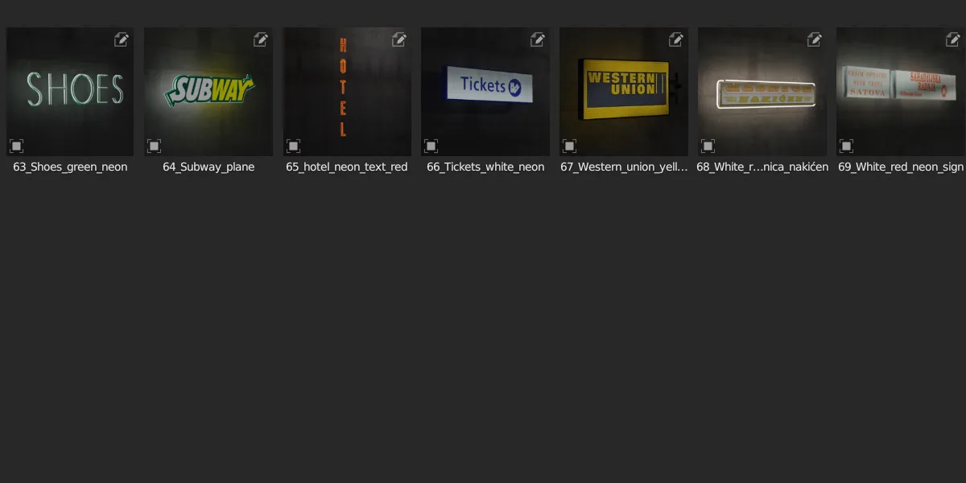This screenshot has height=483, width=966.
Task: Click the frame selection icon on SHOES thumbnail
Action: (x=16, y=146)
